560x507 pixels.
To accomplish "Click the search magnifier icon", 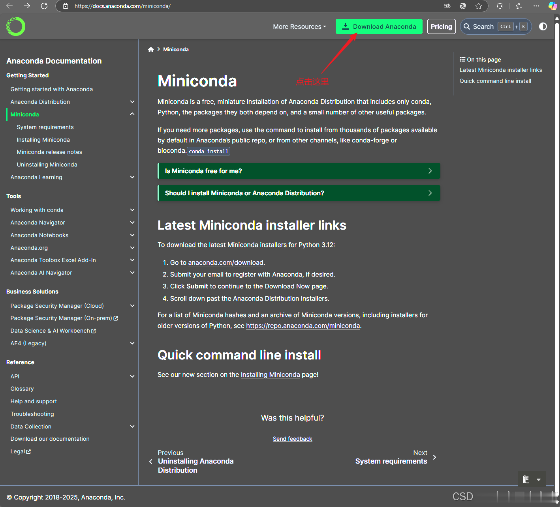I will click(x=467, y=26).
